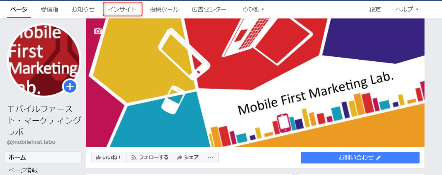
Task: Open 設定 in the top bar
Action: point(375,10)
